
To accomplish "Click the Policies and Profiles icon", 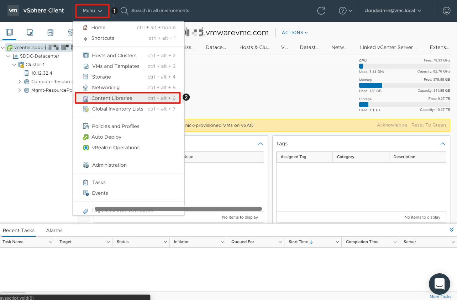I will (x=85, y=126).
